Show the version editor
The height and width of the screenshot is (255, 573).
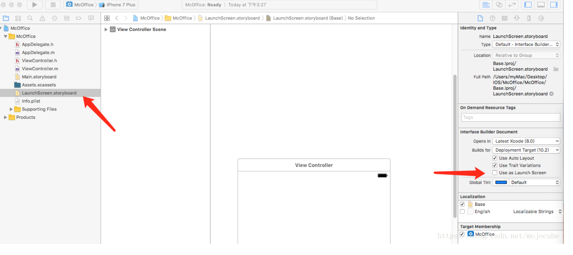(512, 5)
